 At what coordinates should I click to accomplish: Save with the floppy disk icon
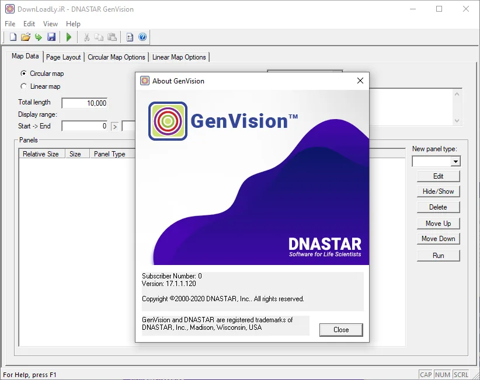[x=51, y=37]
